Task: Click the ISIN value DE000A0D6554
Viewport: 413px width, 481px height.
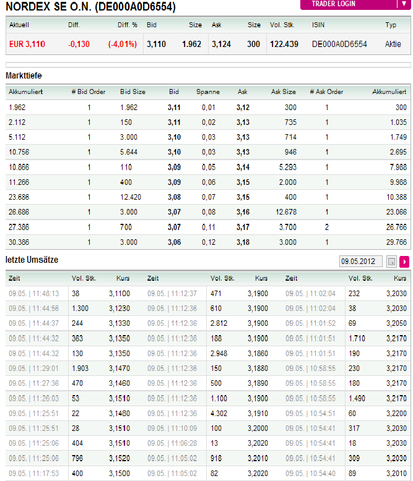Action: click(x=339, y=44)
